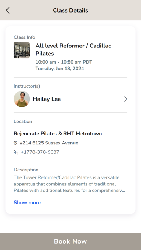Tap the Class Details header title
Viewport: 141px width, 250px height.
(70, 10)
